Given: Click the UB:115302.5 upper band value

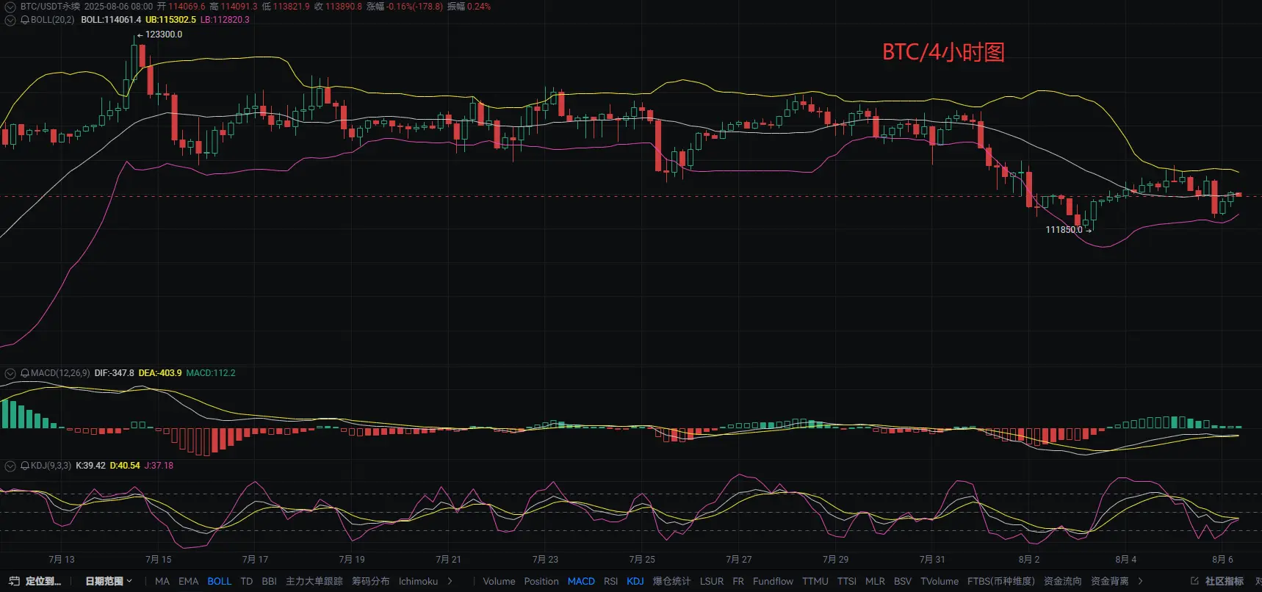Looking at the screenshot, I should click(x=170, y=20).
